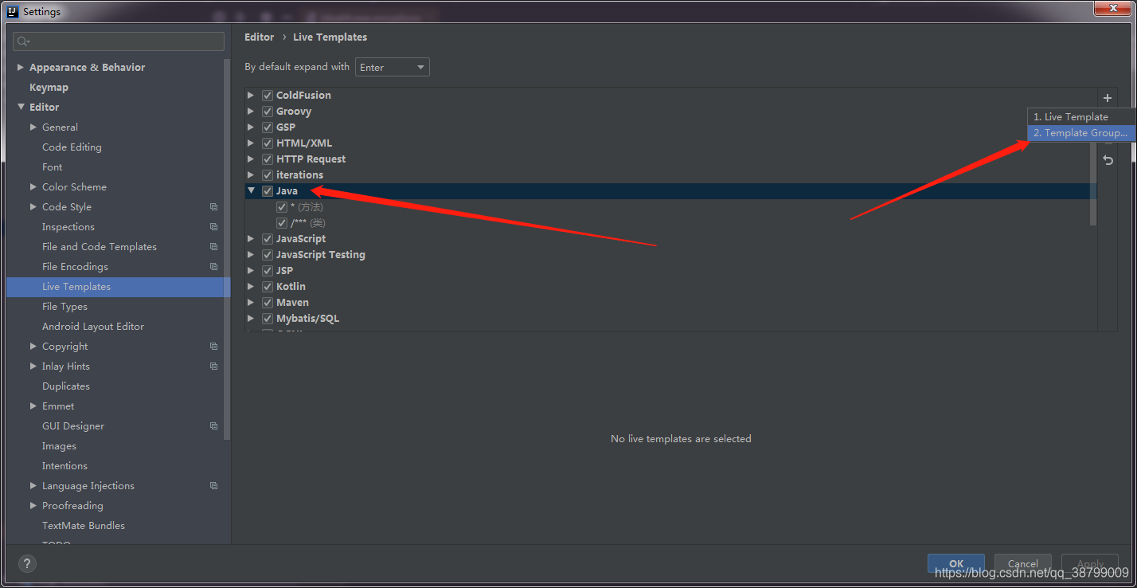Click the Editor breadcrumb link

point(259,37)
